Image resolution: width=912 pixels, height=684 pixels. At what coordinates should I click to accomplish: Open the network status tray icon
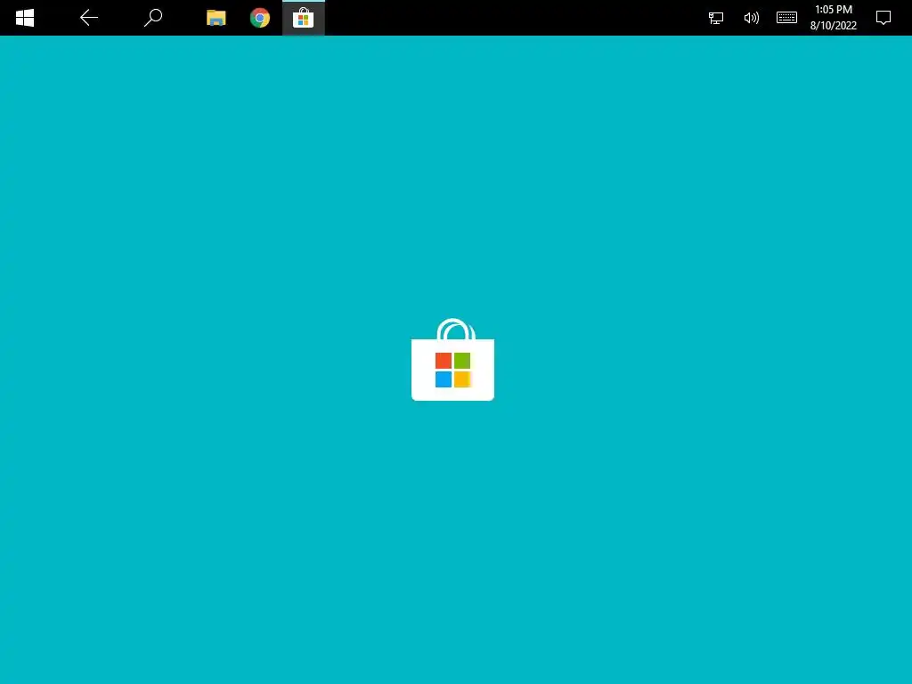(716, 18)
